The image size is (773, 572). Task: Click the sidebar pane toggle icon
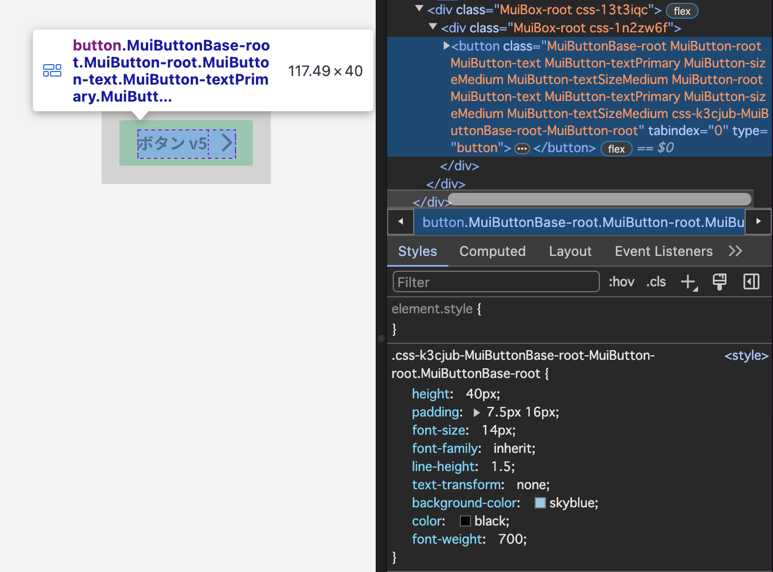click(751, 281)
